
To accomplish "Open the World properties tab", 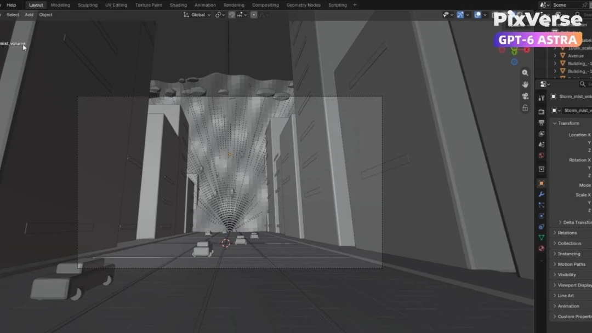I will coord(542,156).
